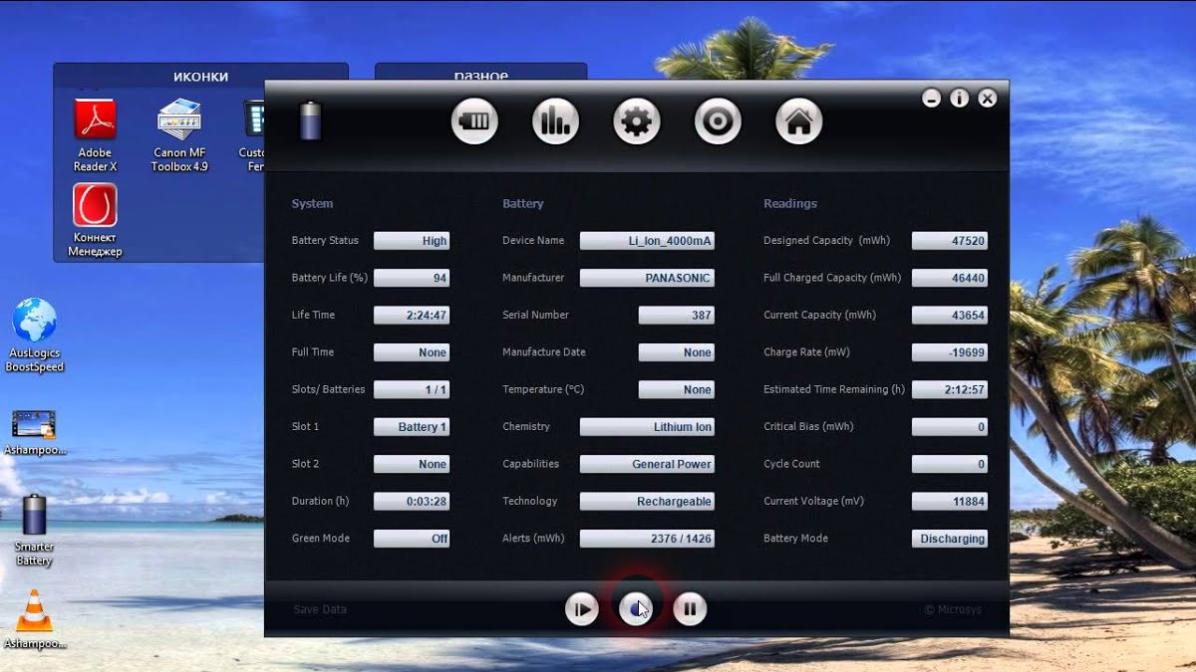1196x672 pixels.
Task: Click Current Voltage value 11884
Action: click(950, 502)
